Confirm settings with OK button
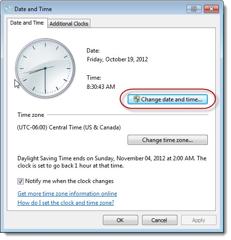The width and height of the screenshot is (231, 240). 120,220
